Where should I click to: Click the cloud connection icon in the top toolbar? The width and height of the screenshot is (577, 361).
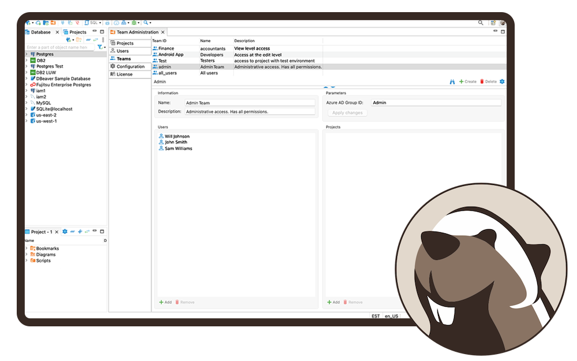click(x=38, y=23)
